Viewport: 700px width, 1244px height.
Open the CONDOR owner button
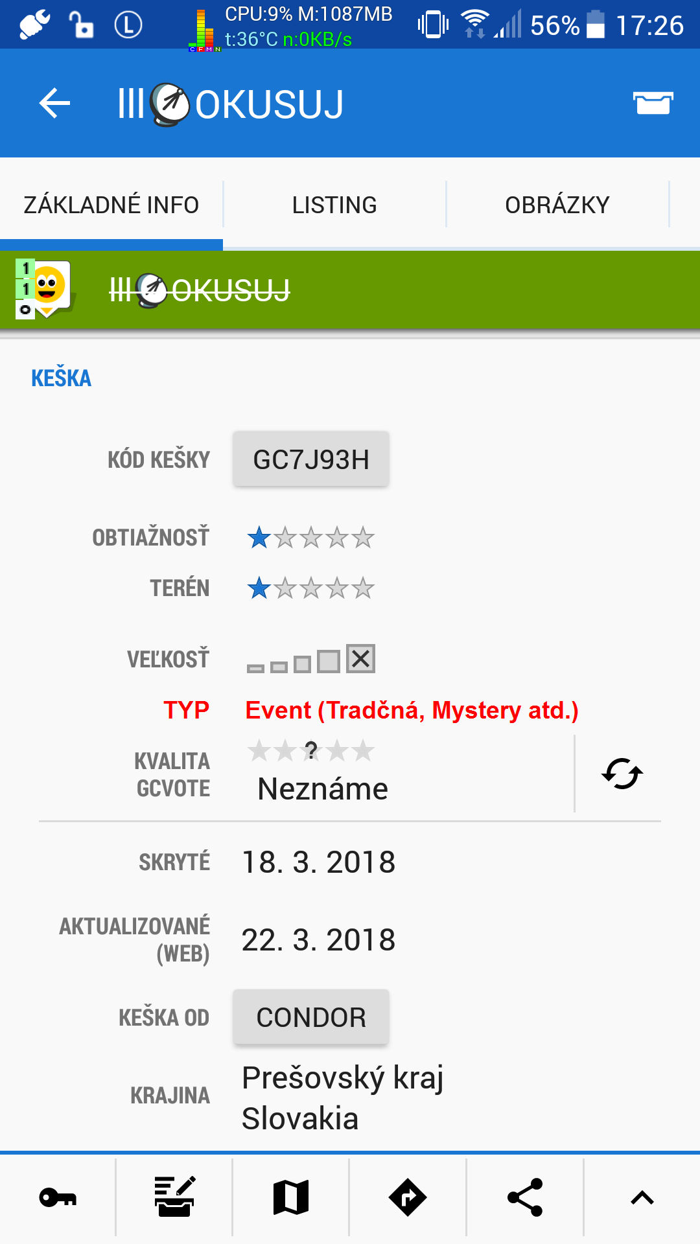[311, 1017]
